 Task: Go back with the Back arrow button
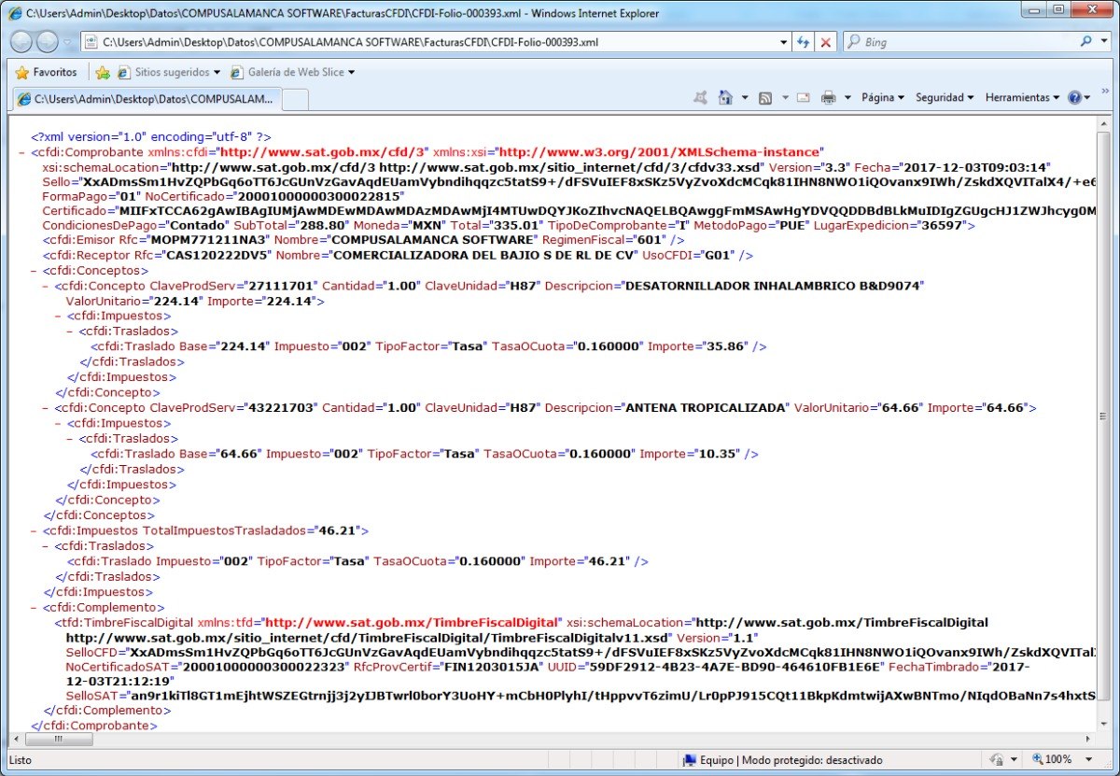23,42
